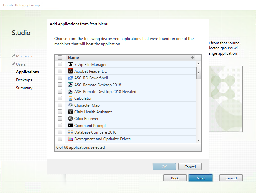Click the Defragment and Optimize Drives icon
256x193 pixels.
click(70, 139)
